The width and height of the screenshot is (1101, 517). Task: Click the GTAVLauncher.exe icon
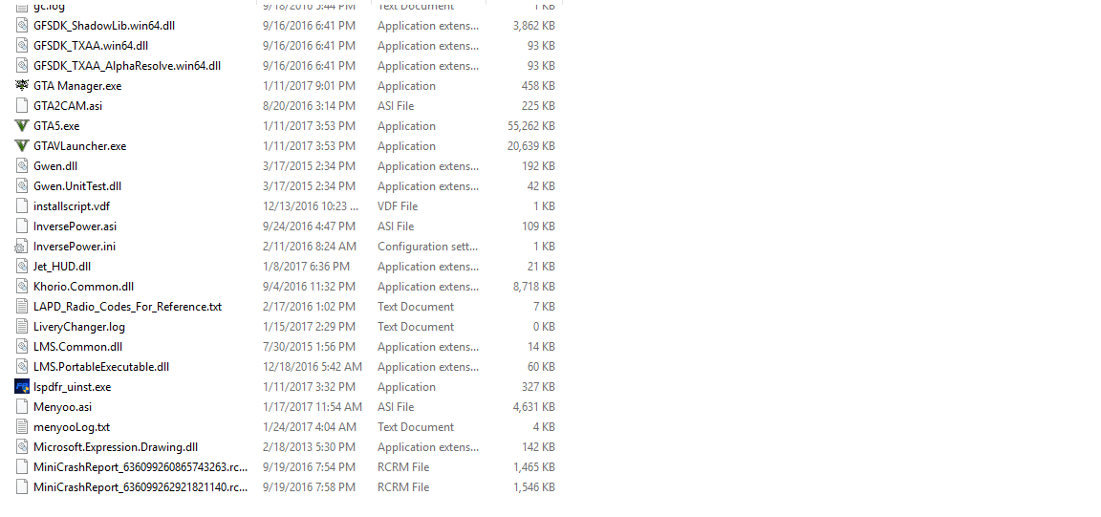pos(22,146)
